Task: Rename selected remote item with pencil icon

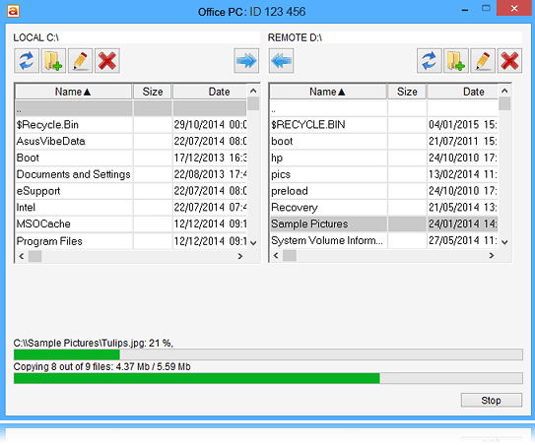Action: (x=483, y=61)
